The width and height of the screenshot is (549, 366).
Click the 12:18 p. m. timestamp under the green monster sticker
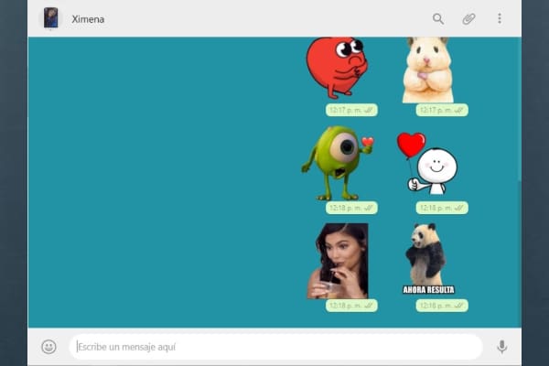351,208
